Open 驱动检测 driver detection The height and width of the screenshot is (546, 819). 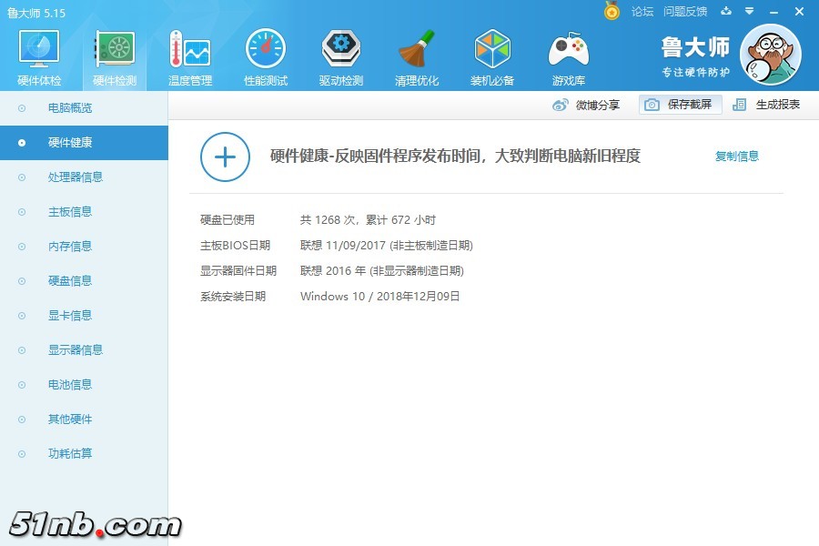[340, 55]
